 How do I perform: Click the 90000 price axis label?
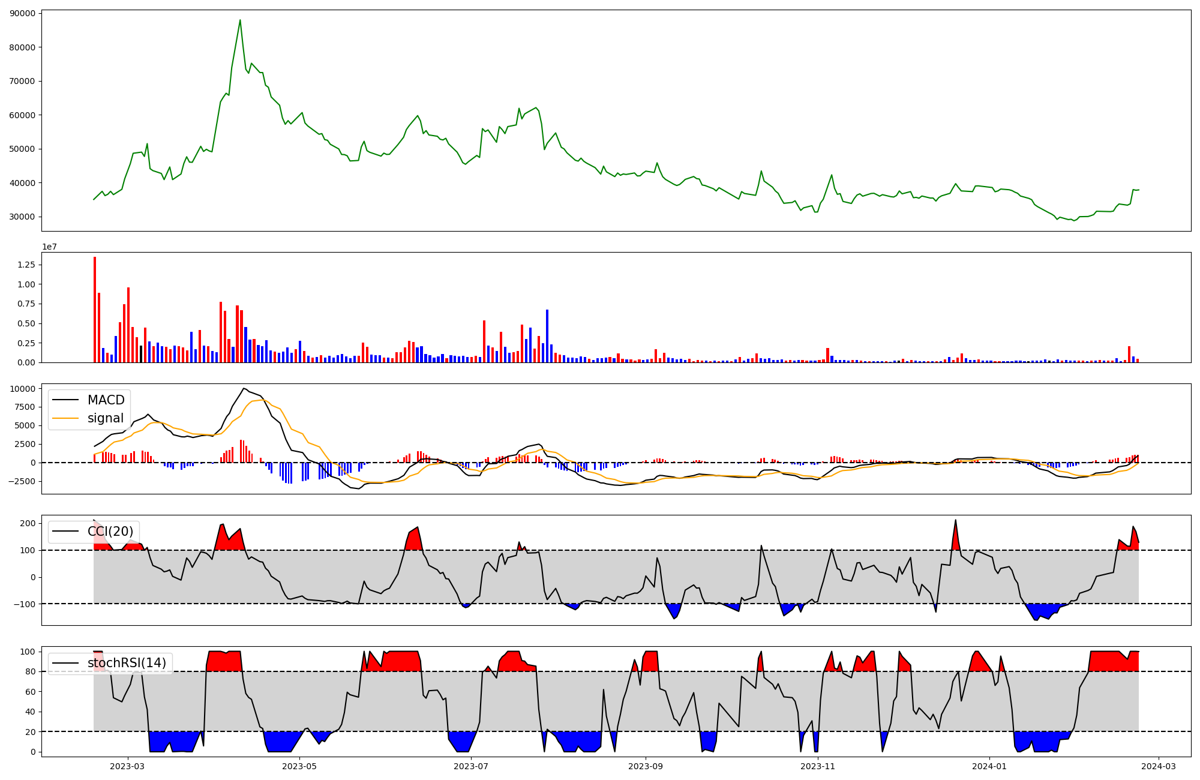pyautogui.click(x=22, y=13)
